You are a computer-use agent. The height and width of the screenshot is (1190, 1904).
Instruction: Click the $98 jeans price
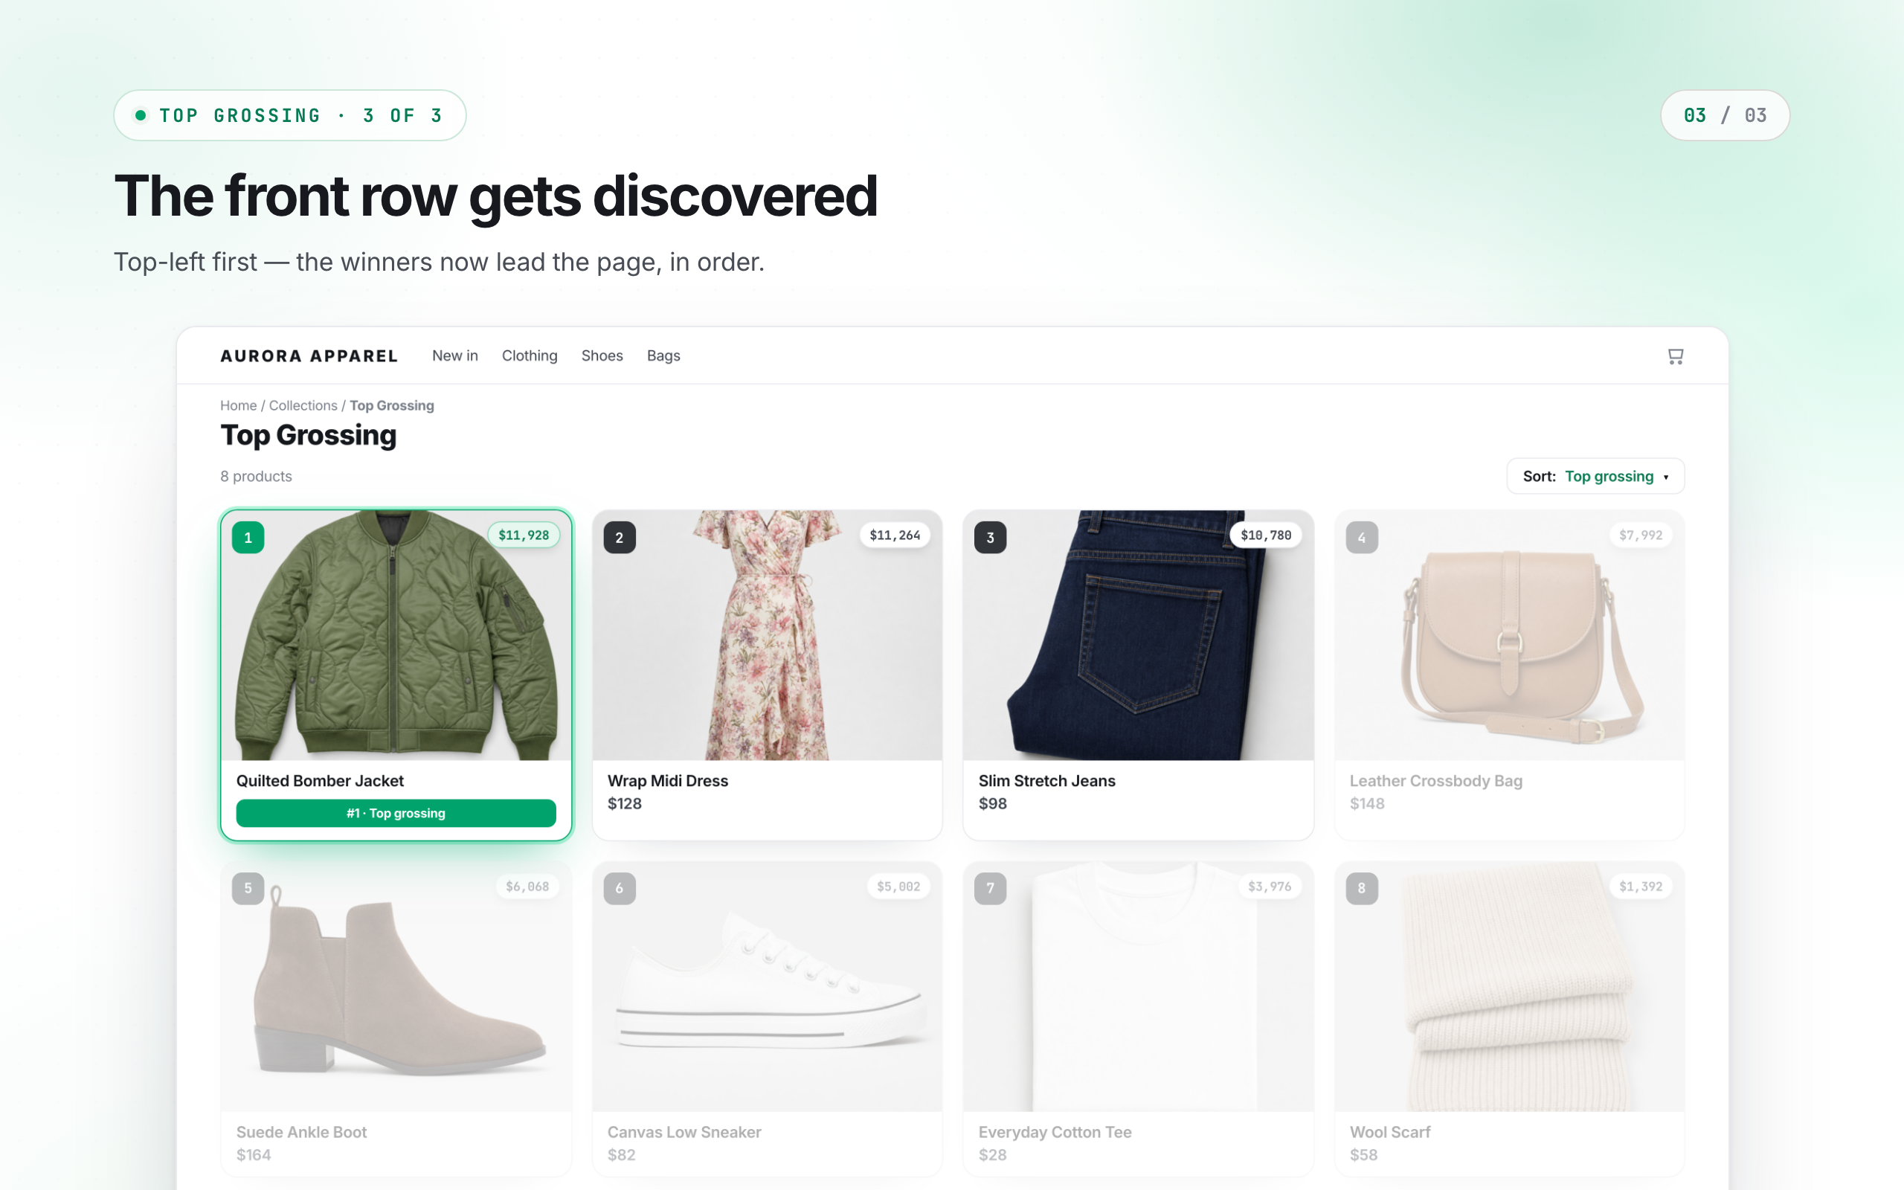pyautogui.click(x=993, y=803)
